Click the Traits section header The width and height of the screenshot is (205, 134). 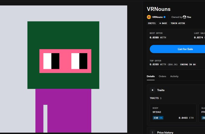[176, 90]
